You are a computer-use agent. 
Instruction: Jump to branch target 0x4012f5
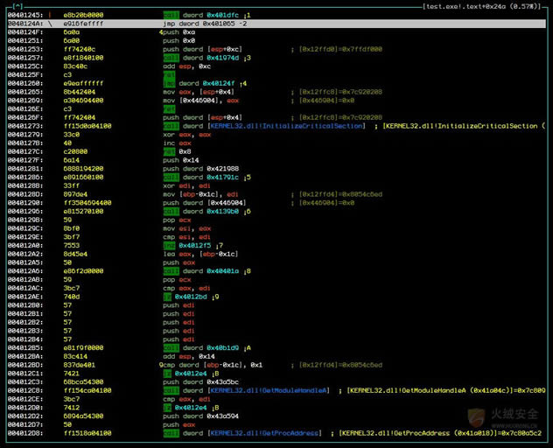pyautogui.click(x=196, y=245)
